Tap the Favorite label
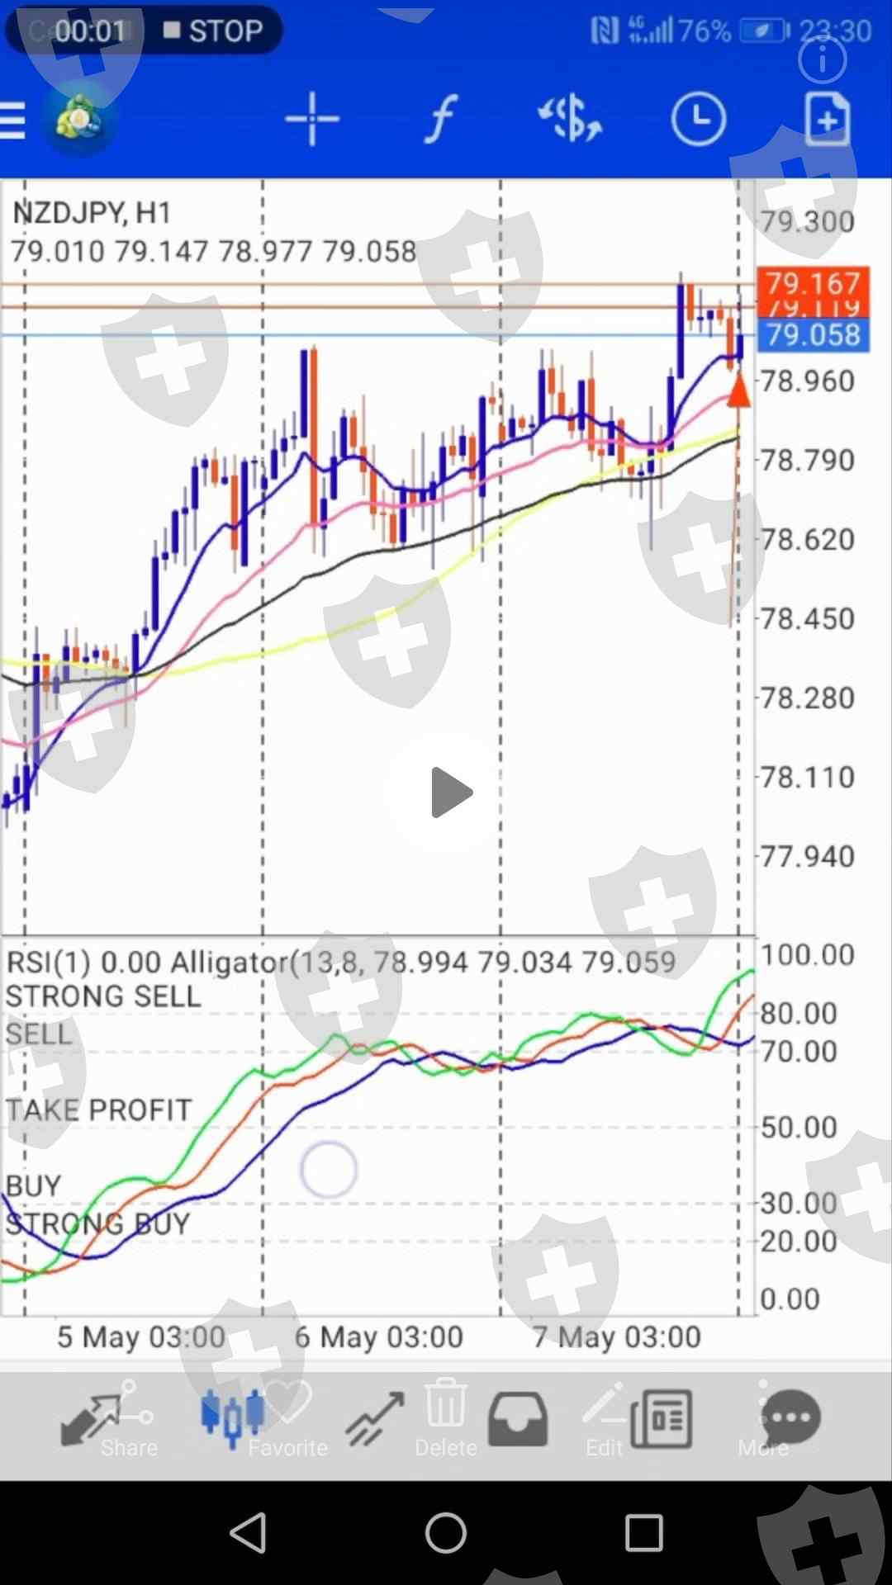892x1585 pixels. click(x=288, y=1448)
